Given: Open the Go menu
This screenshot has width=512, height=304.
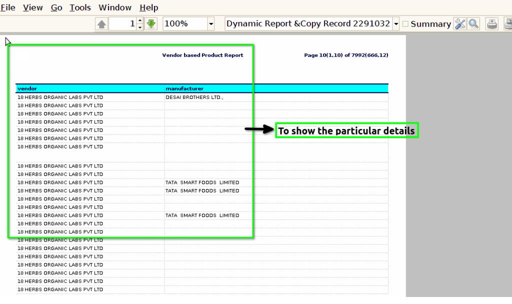Looking at the screenshot, I should pos(56,7).
